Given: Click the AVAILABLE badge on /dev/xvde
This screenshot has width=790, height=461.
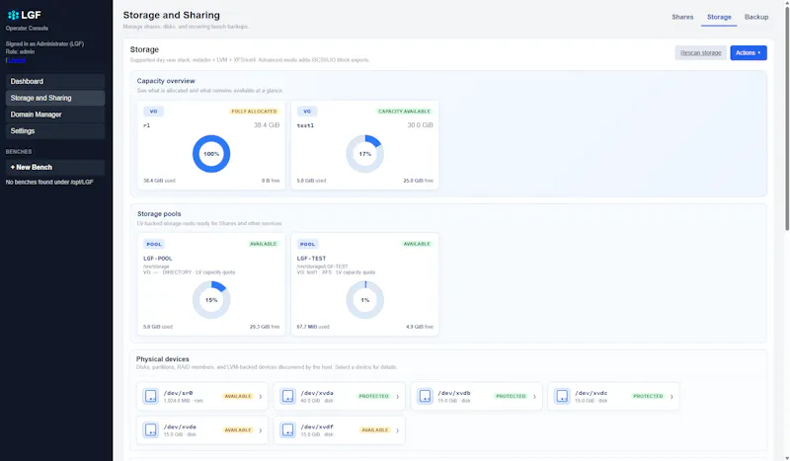Looking at the screenshot, I should pyautogui.click(x=238, y=430).
